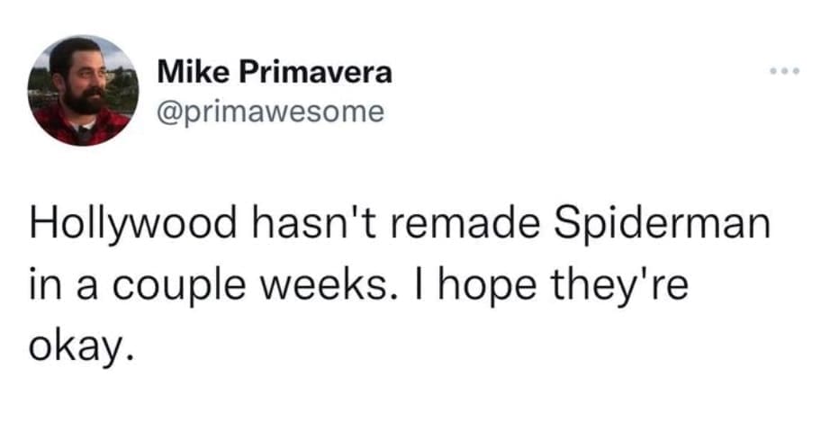
Task: Click the standalone word "I" in the tweet
Action: pos(407,283)
